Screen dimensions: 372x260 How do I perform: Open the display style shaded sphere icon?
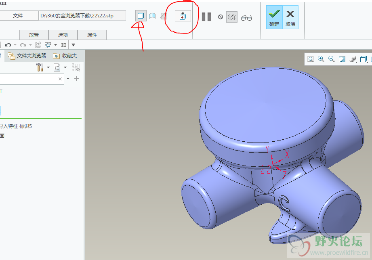click(353, 59)
